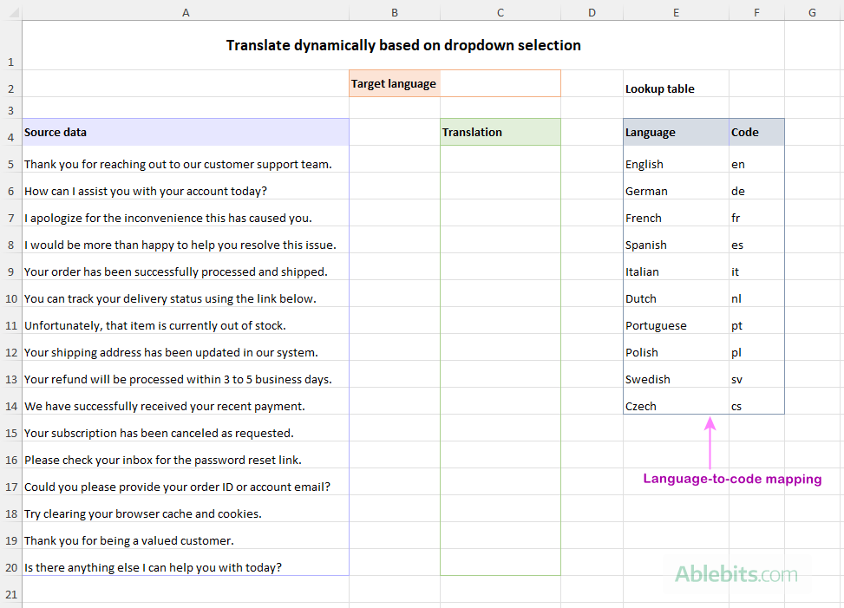
Task: Select column A header
Action: click(186, 12)
